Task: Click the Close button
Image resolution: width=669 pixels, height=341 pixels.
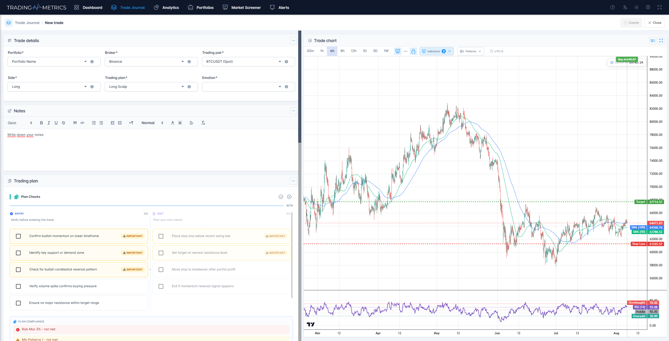Action: click(x=654, y=23)
